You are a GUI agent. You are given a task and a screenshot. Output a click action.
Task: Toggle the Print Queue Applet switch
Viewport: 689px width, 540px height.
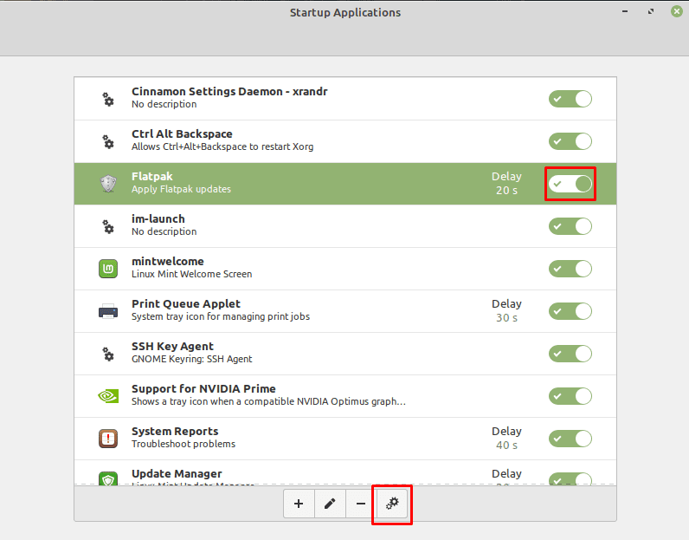tap(570, 311)
